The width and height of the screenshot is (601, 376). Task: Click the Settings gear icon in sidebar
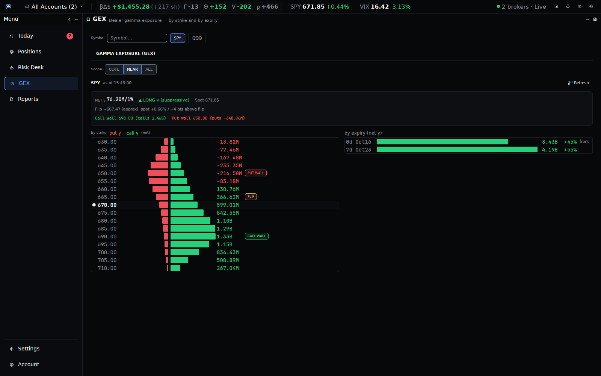(12, 349)
